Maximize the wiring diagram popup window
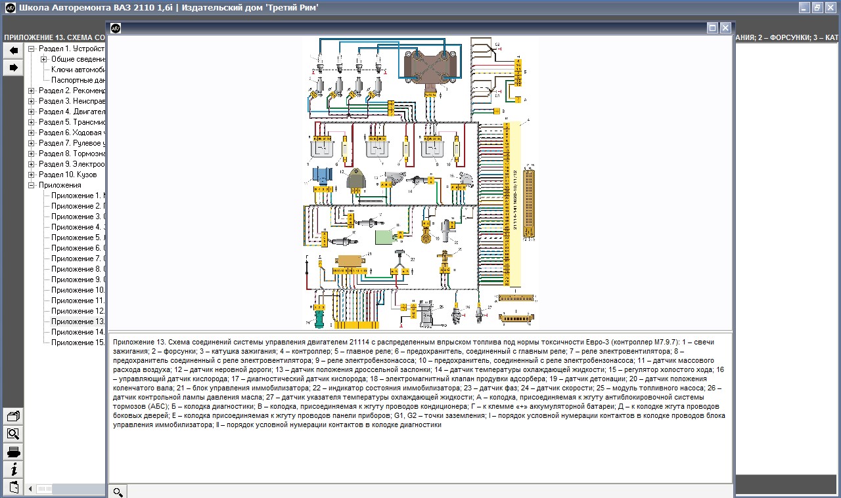 coord(712,28)
